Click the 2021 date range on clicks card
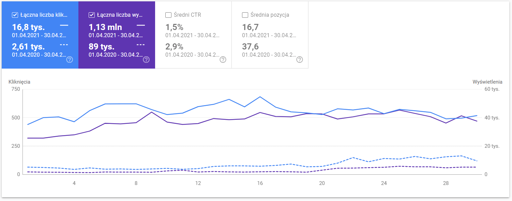This screenshot has height=201, width=512. (x=39, y=35)
